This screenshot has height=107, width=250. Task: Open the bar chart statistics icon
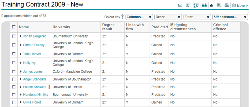coord(212,5)
